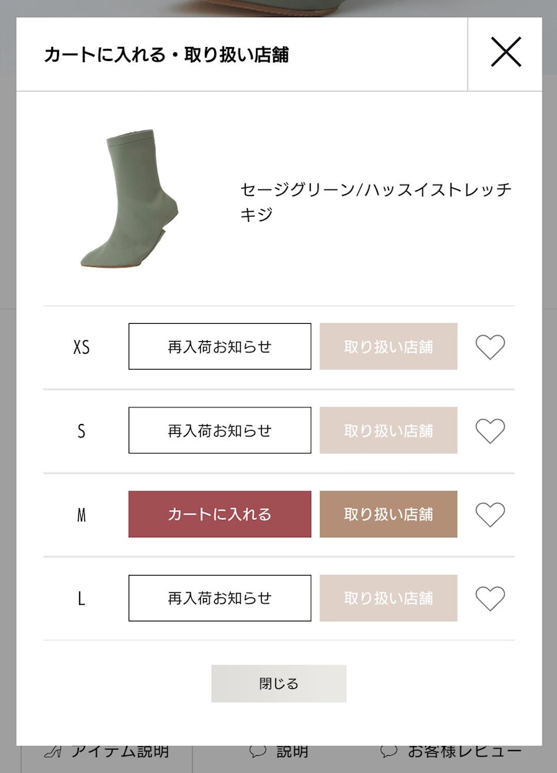This screenshot has width=557, height=773.
Task: Request restock notice for size XS
Action: 219,346
